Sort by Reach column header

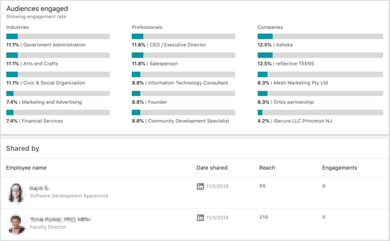(x=267, y=168)
